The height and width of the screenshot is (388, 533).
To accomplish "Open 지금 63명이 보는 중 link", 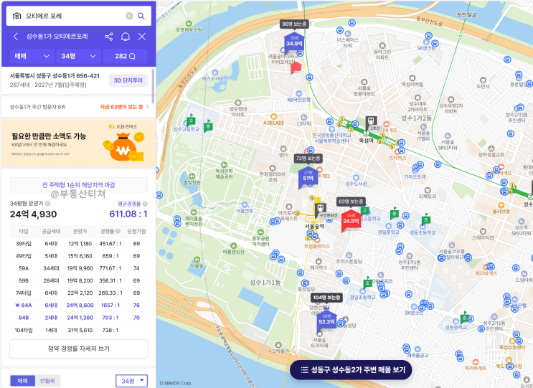I will pos(124,107).
